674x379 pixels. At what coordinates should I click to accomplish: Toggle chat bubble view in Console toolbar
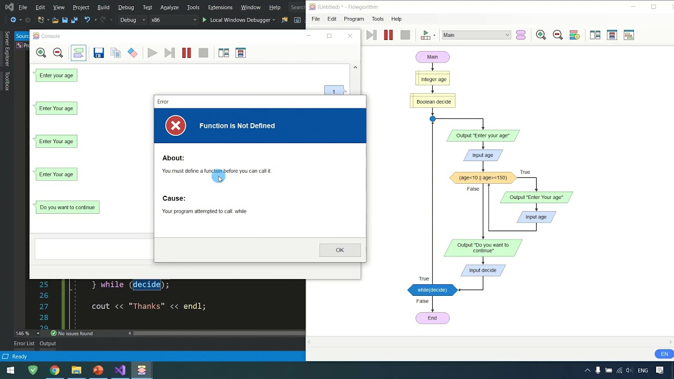pos(78,53)
